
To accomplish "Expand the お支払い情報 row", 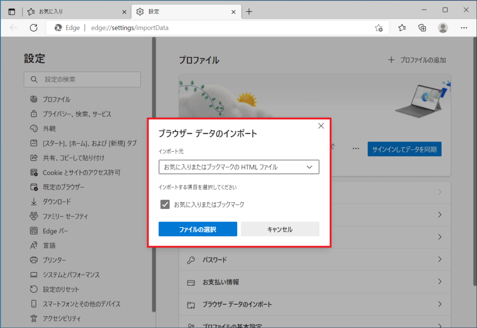I will coord(314,282).
